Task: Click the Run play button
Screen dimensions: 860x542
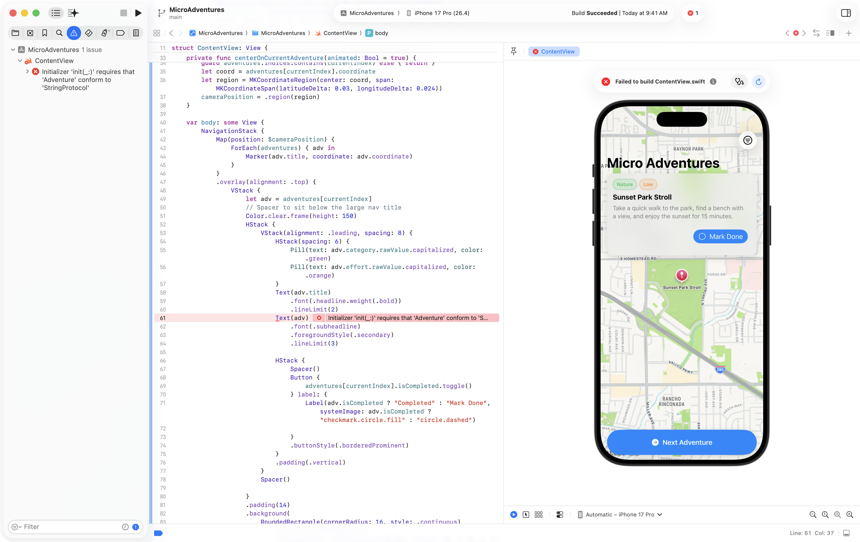Action: (x=138, y=13)
